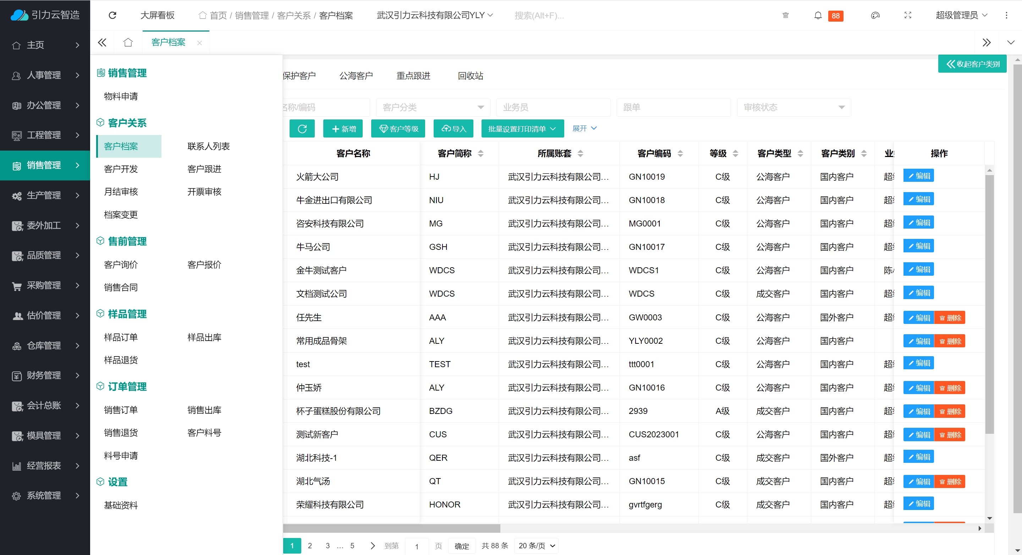Click the trash clear-cache icon in header
This screenshot has height=555, width=1022.
coord(785,16)
